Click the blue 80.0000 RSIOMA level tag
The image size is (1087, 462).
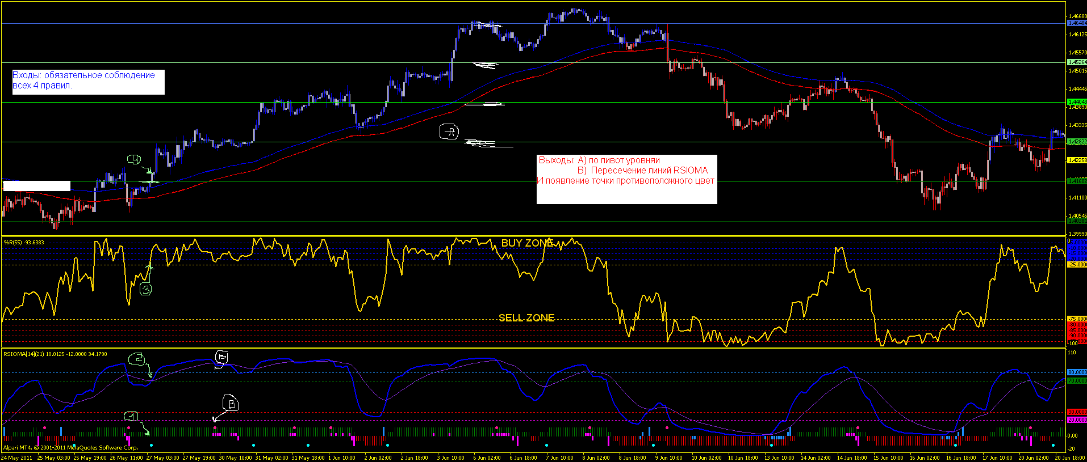point(1077,372)
